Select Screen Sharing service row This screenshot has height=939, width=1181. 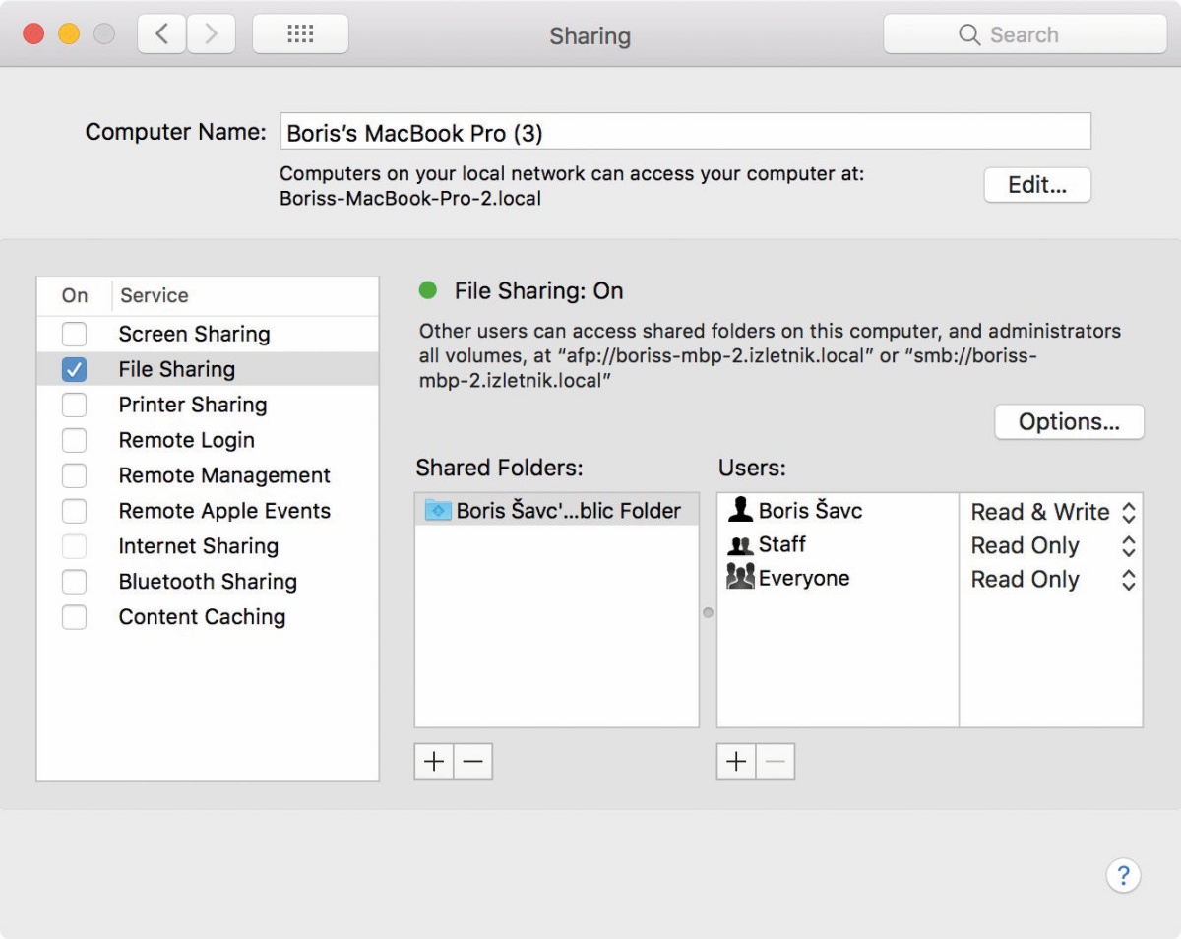pyautogui.click(x=208, y=334)
